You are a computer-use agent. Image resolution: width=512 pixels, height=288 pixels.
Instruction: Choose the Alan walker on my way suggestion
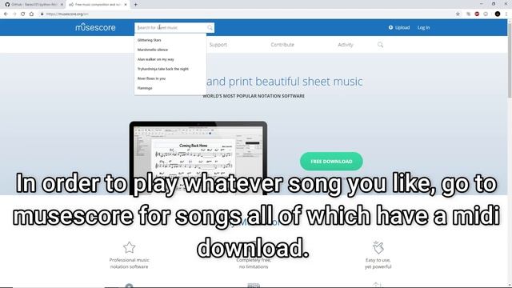pyautogui.click(x=156, y=59)
